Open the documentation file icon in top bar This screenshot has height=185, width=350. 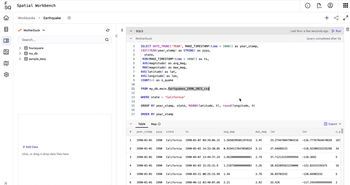click(x=319, y=6)
